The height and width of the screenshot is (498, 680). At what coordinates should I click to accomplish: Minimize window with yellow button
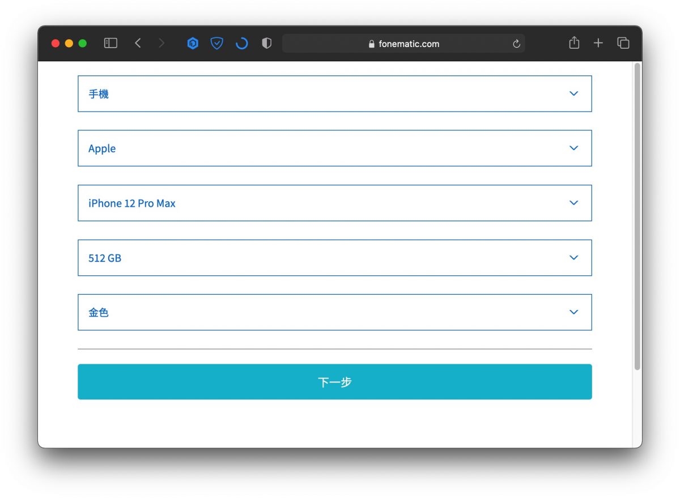click(x=69, y=44)
